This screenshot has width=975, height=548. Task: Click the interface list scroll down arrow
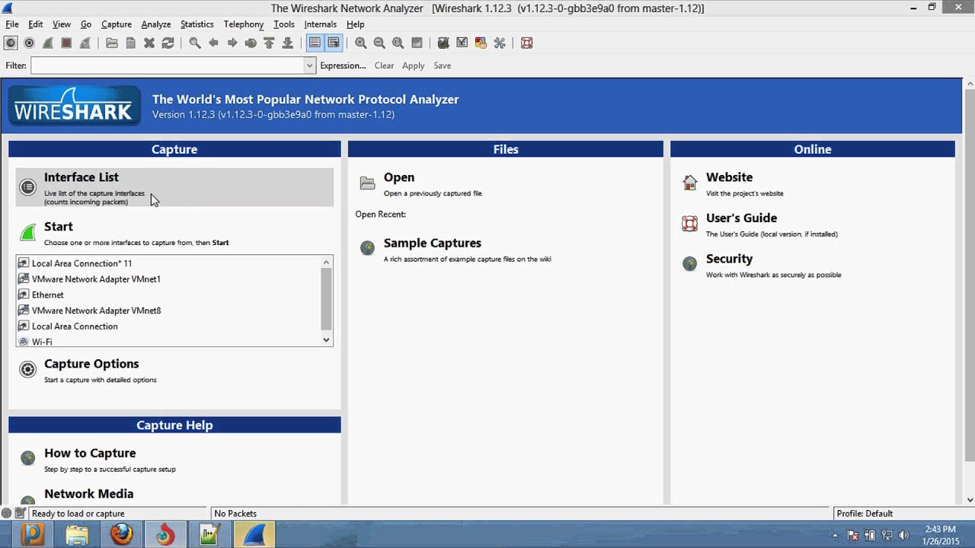(326, 340)
